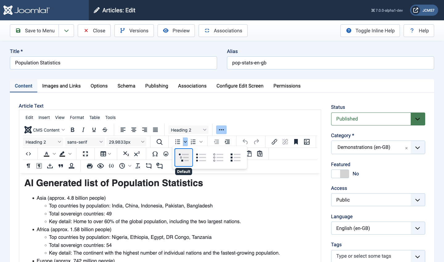Toggle italic formatting

point(83,130)
